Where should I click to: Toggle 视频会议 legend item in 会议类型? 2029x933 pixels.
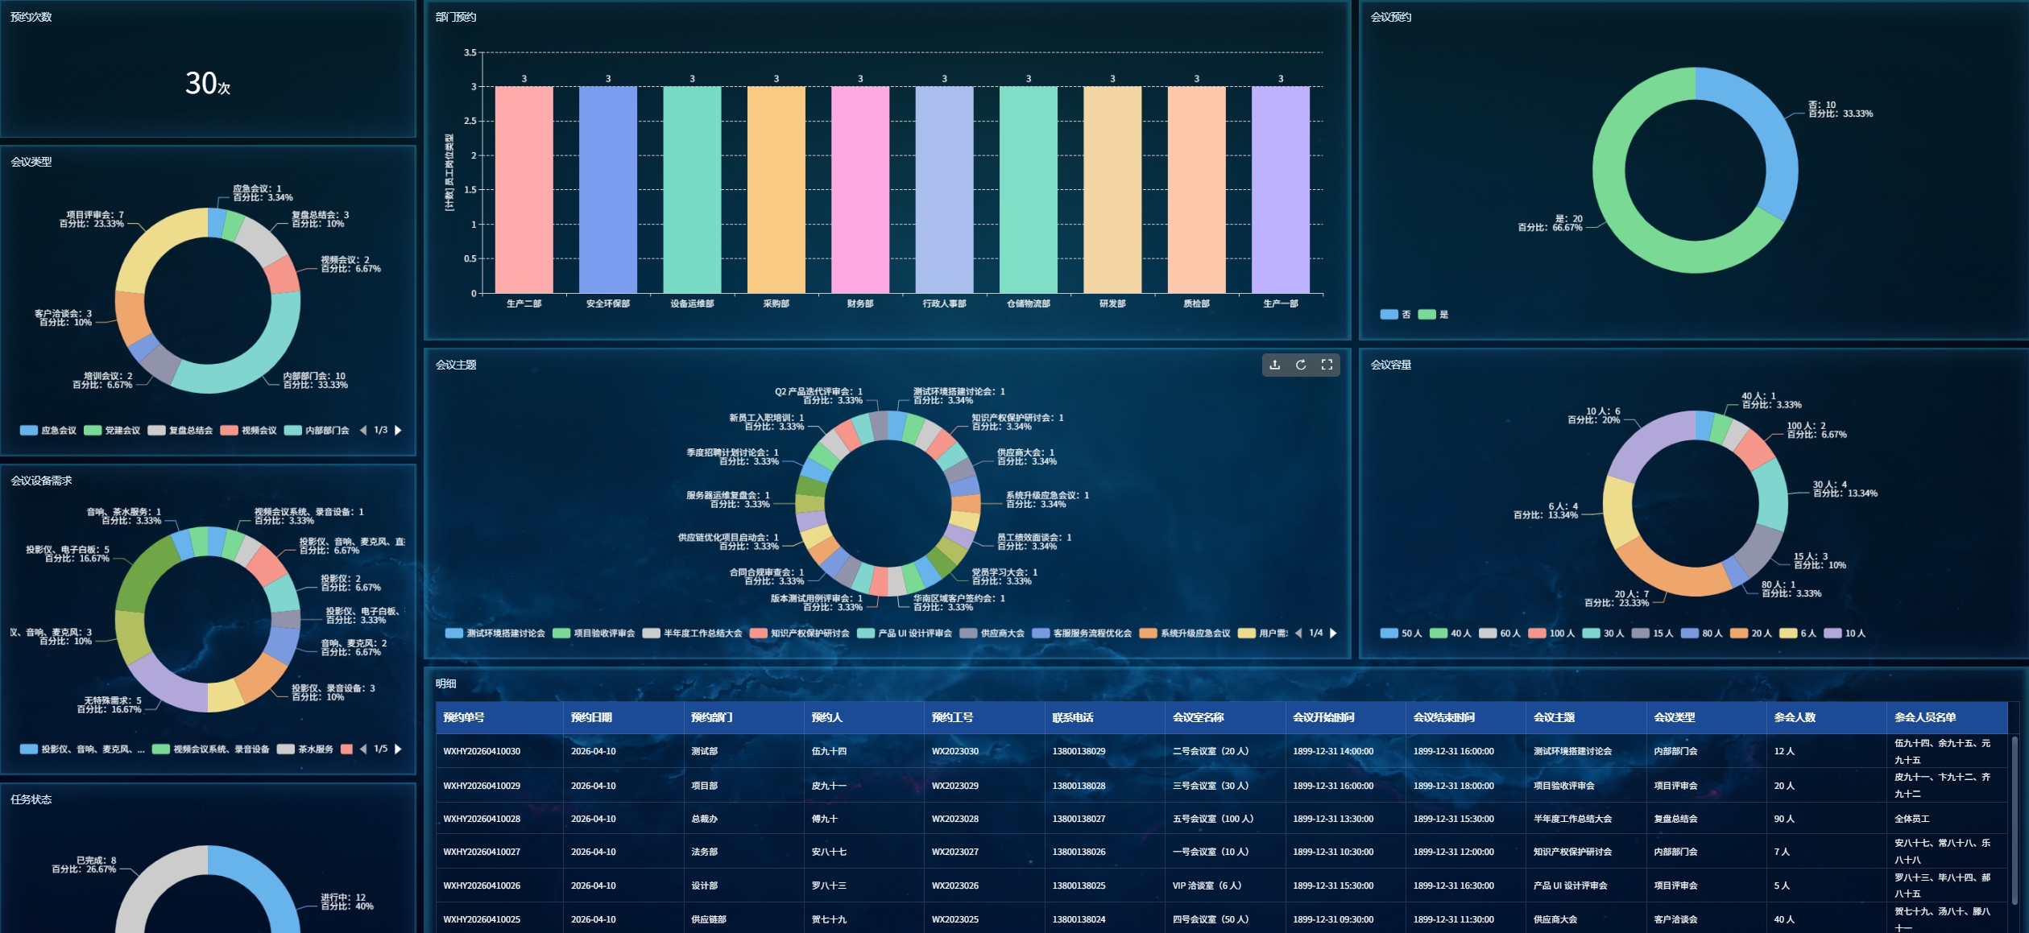coord(249,431)
